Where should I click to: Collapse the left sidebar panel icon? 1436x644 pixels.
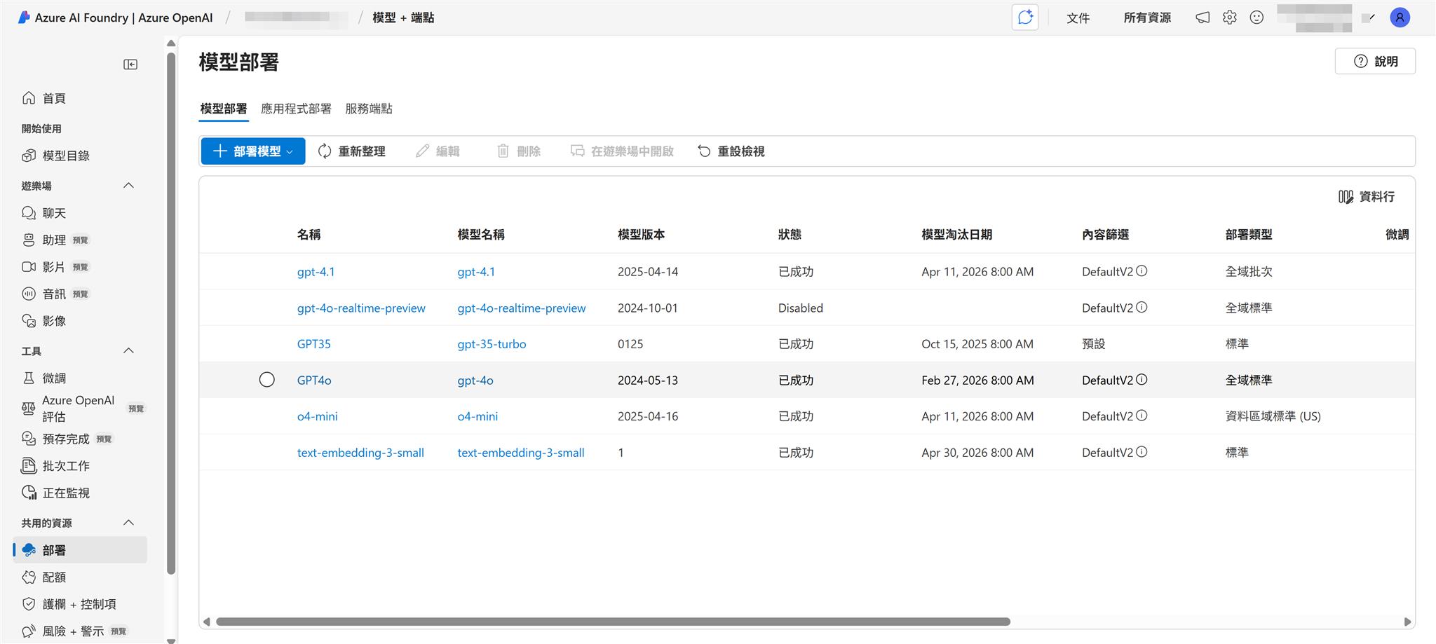click(x=130, y=64)
